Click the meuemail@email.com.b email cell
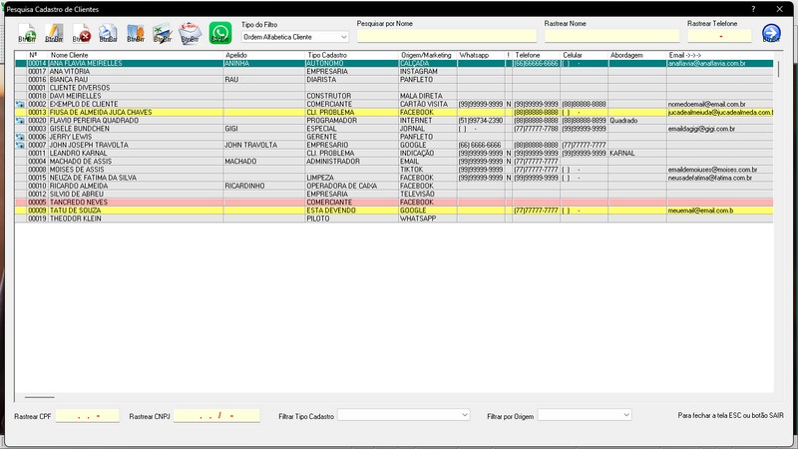The image size is (798, 449). point(719,211)
